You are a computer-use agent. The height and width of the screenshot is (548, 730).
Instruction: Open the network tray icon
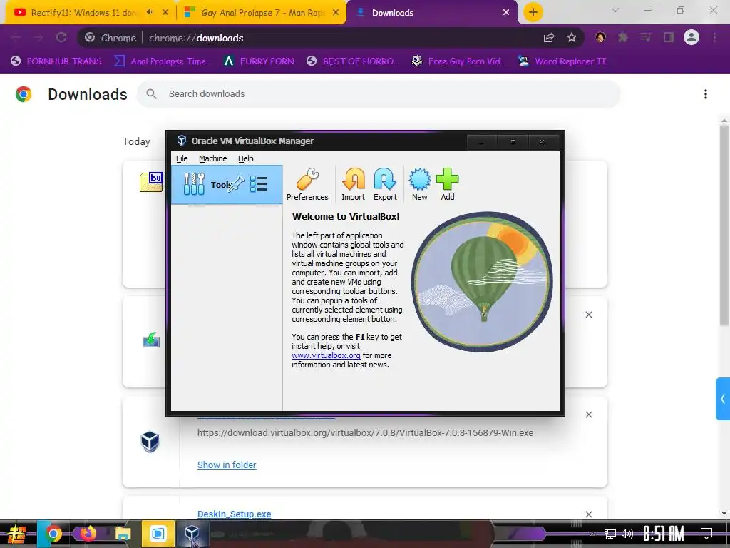[x=610, y=534]
